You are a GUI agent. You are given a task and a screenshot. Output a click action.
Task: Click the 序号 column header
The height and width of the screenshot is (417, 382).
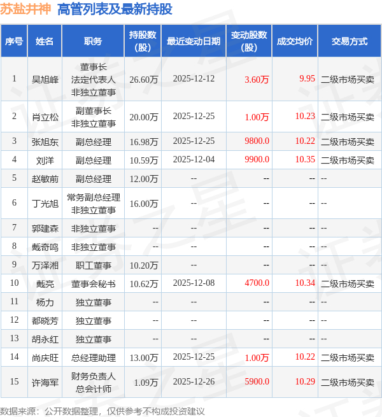(x=14, y=41)
